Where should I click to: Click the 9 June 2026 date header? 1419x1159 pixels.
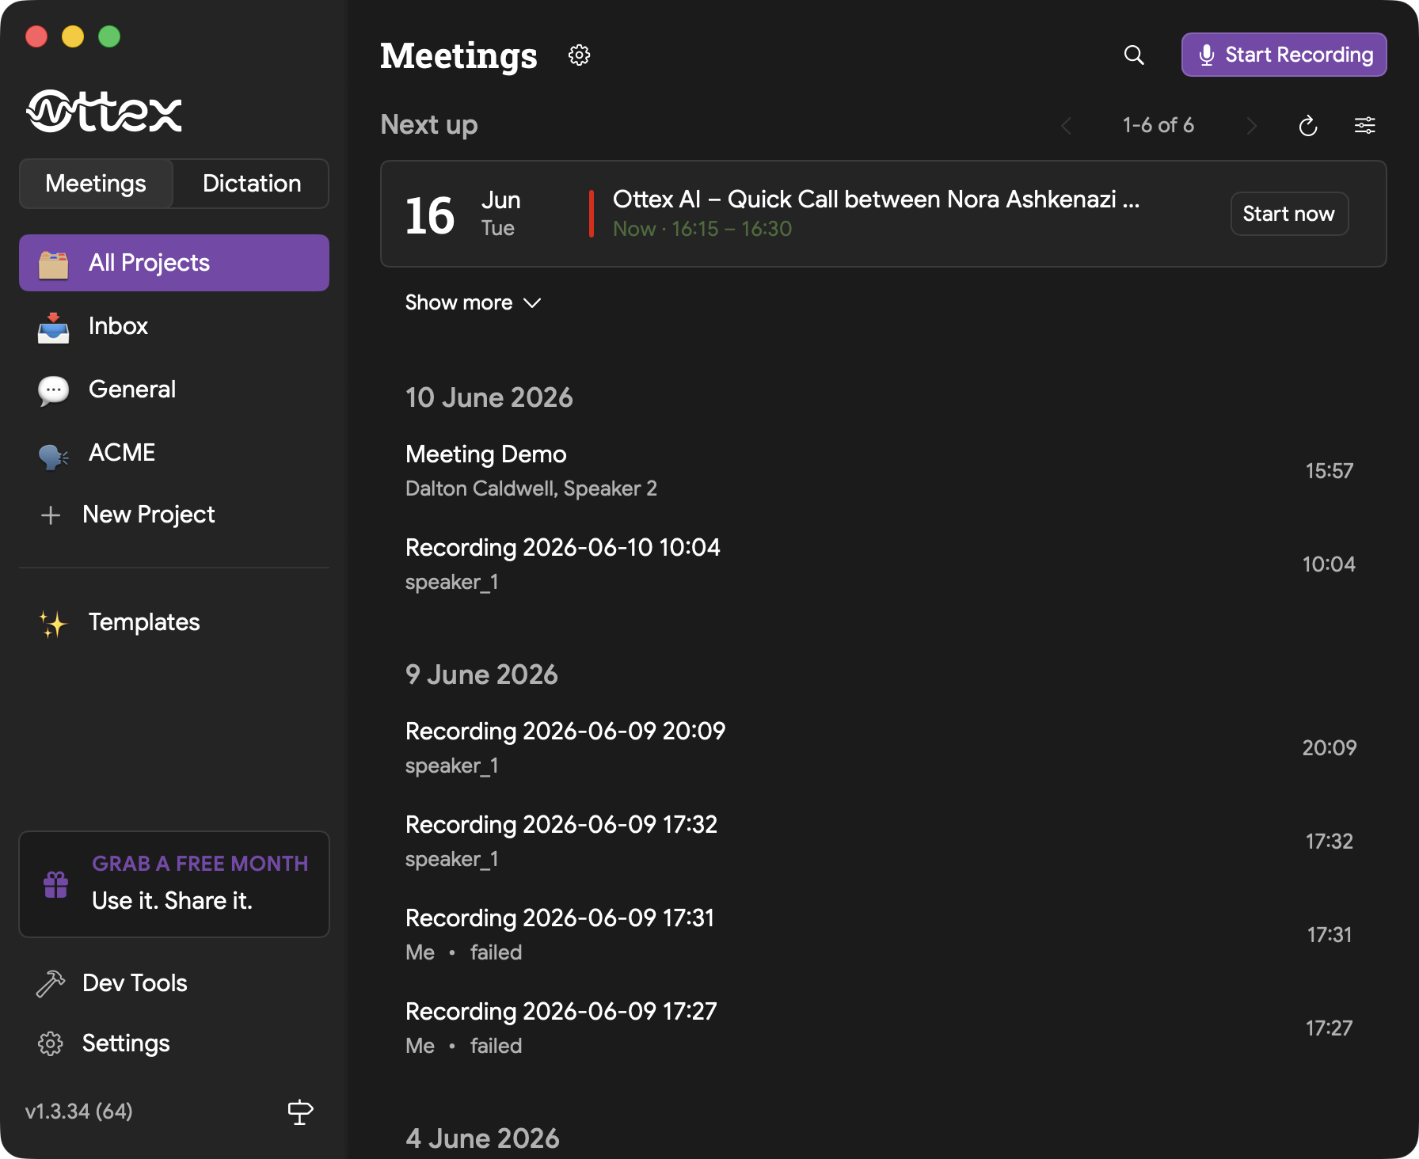(481, 674)
